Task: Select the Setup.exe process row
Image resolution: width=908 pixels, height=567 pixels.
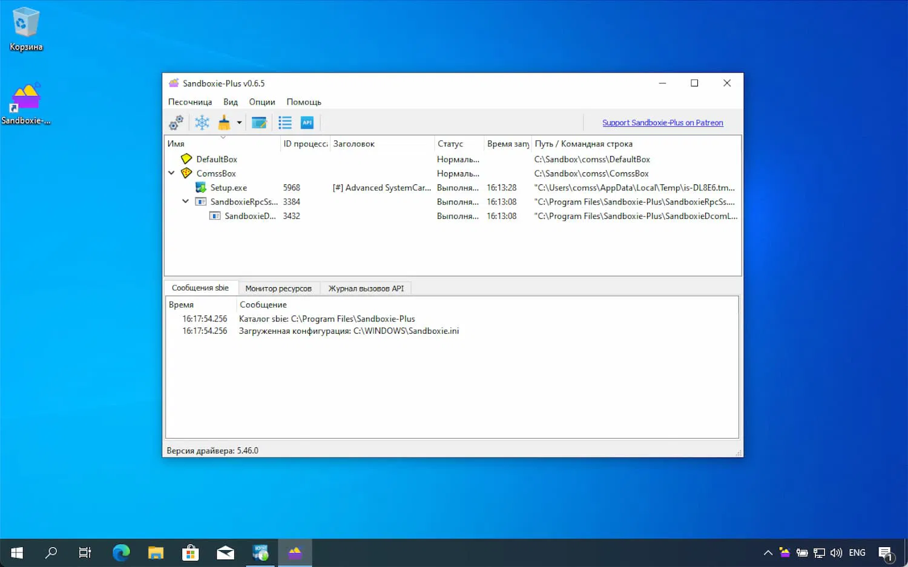Action: pos(228,188)
